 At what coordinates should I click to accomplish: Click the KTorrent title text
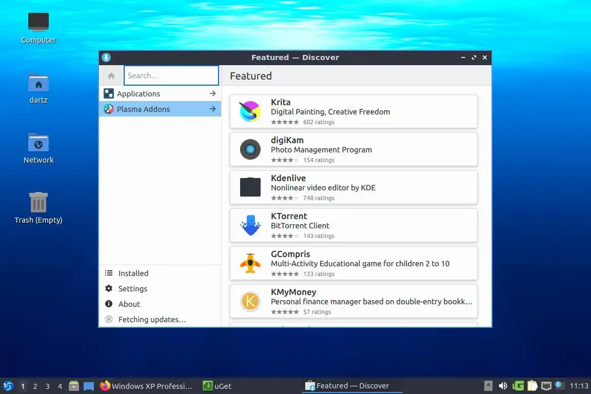[289, 216]
